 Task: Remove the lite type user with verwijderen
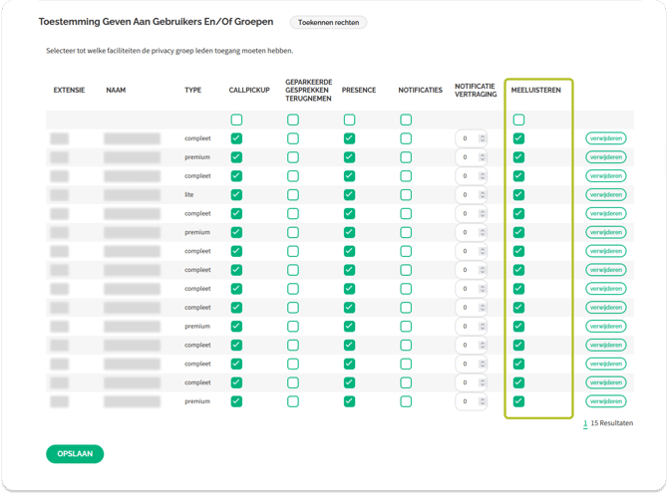[x=605, y=195]
